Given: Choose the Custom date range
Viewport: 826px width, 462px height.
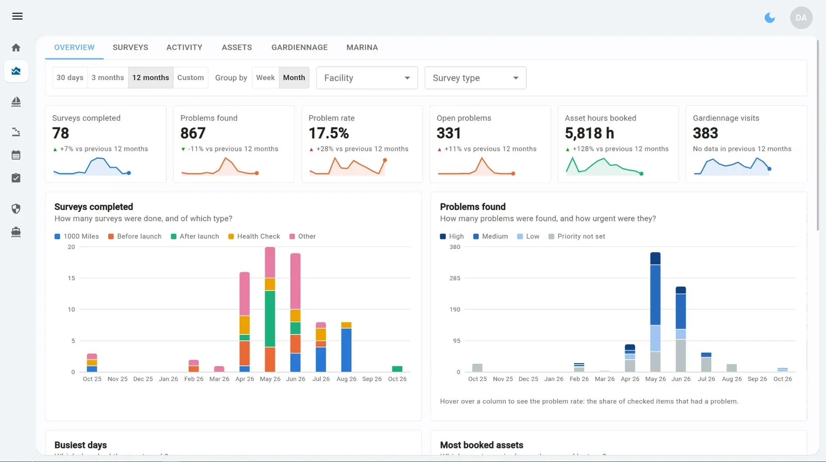Looking at the screenshot, I should [190, 78].
